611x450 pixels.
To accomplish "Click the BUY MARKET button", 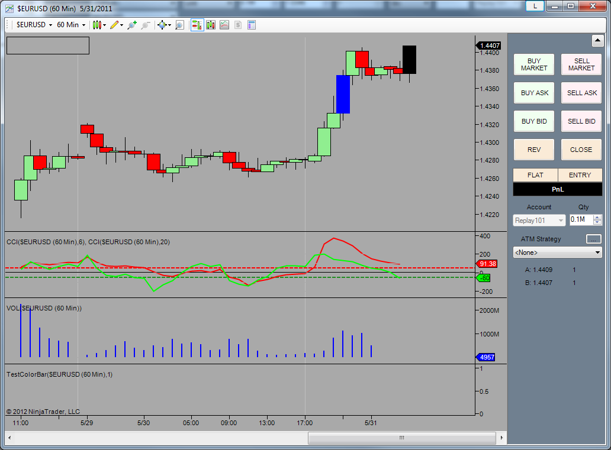I will [x=534, y=64].
